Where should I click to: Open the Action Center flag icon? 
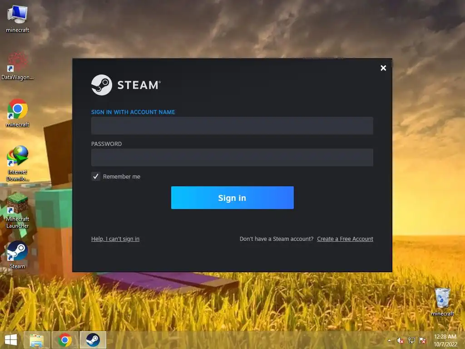(x=422, y=340)
